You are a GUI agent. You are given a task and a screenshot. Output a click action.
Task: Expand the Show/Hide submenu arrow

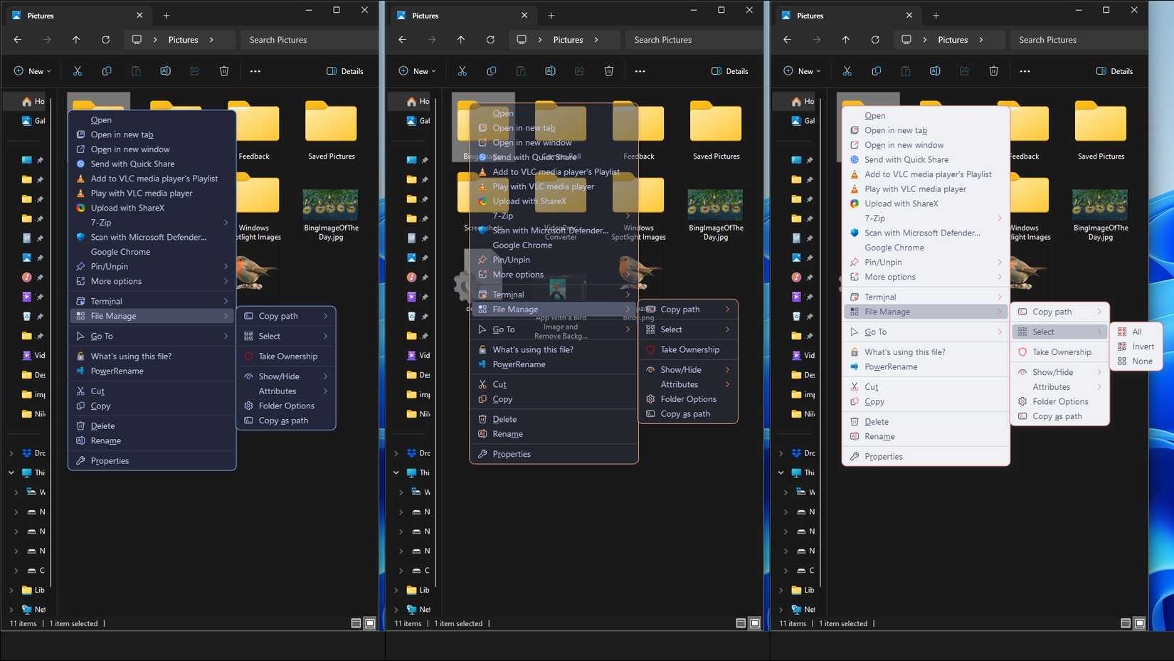[327, 376]
